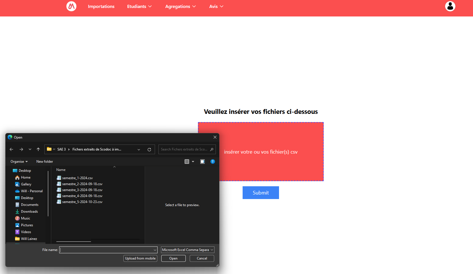Open the user profile avatar icon

450,6
